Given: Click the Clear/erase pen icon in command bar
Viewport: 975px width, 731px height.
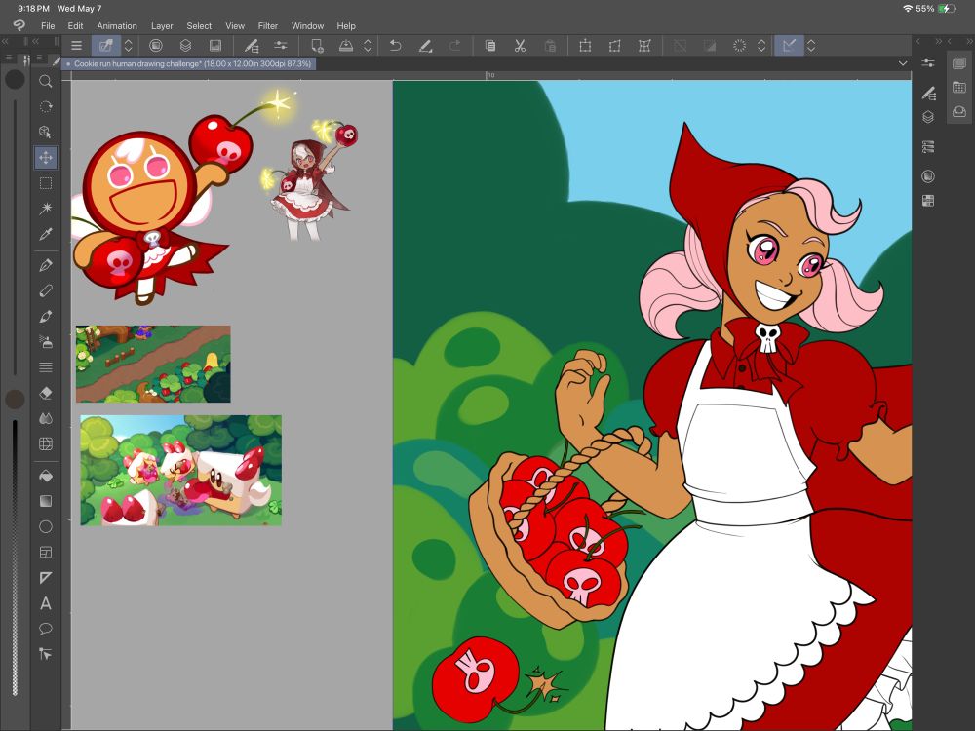Looking at the screenshot, I should (x=425, y=46).
